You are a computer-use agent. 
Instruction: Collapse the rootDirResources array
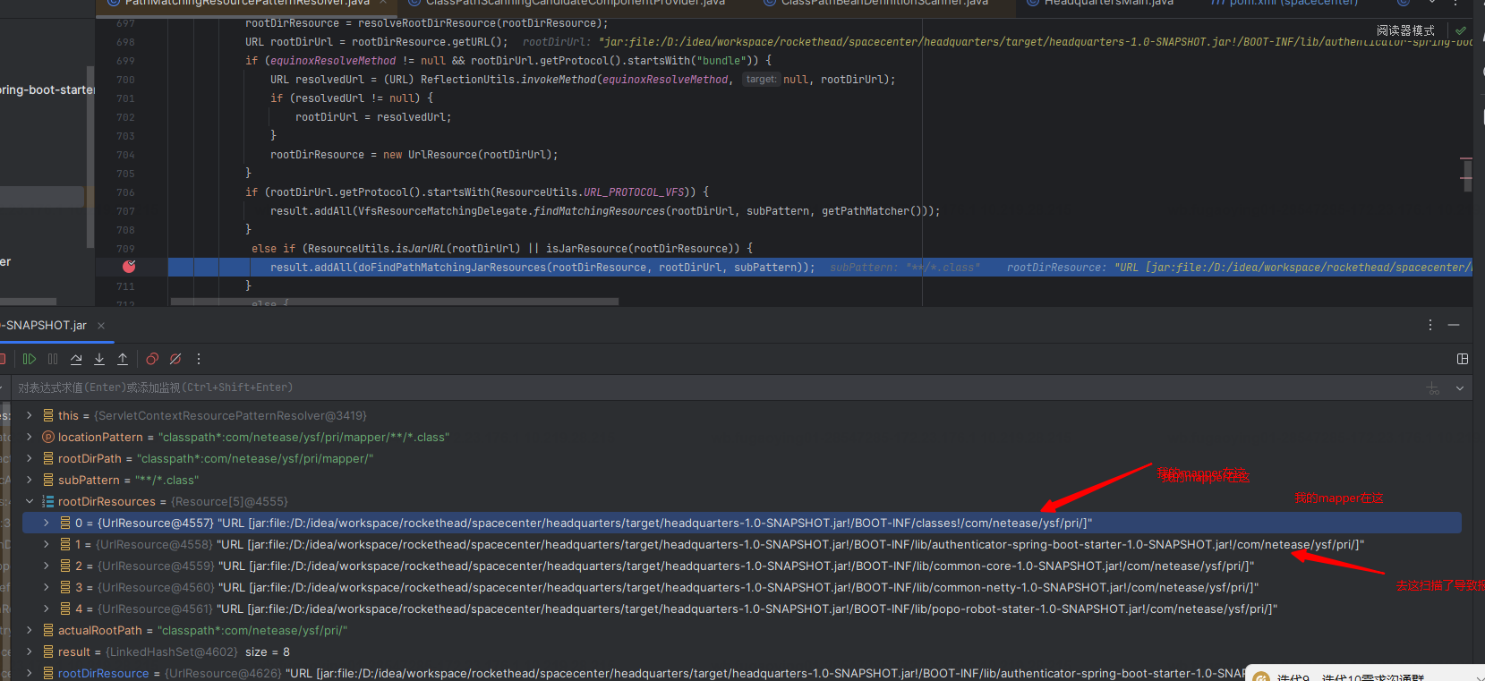pyautogui.click(x=30, y=501)
